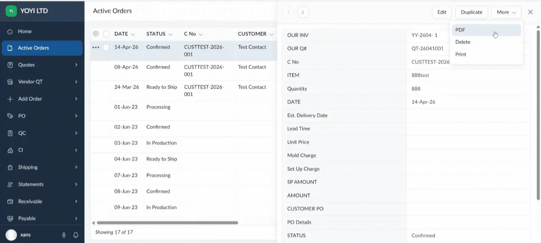541x243 pixels.
Task: Open three-dots menu for 14-Apr-26 row
Action: (x=96, y=47)
